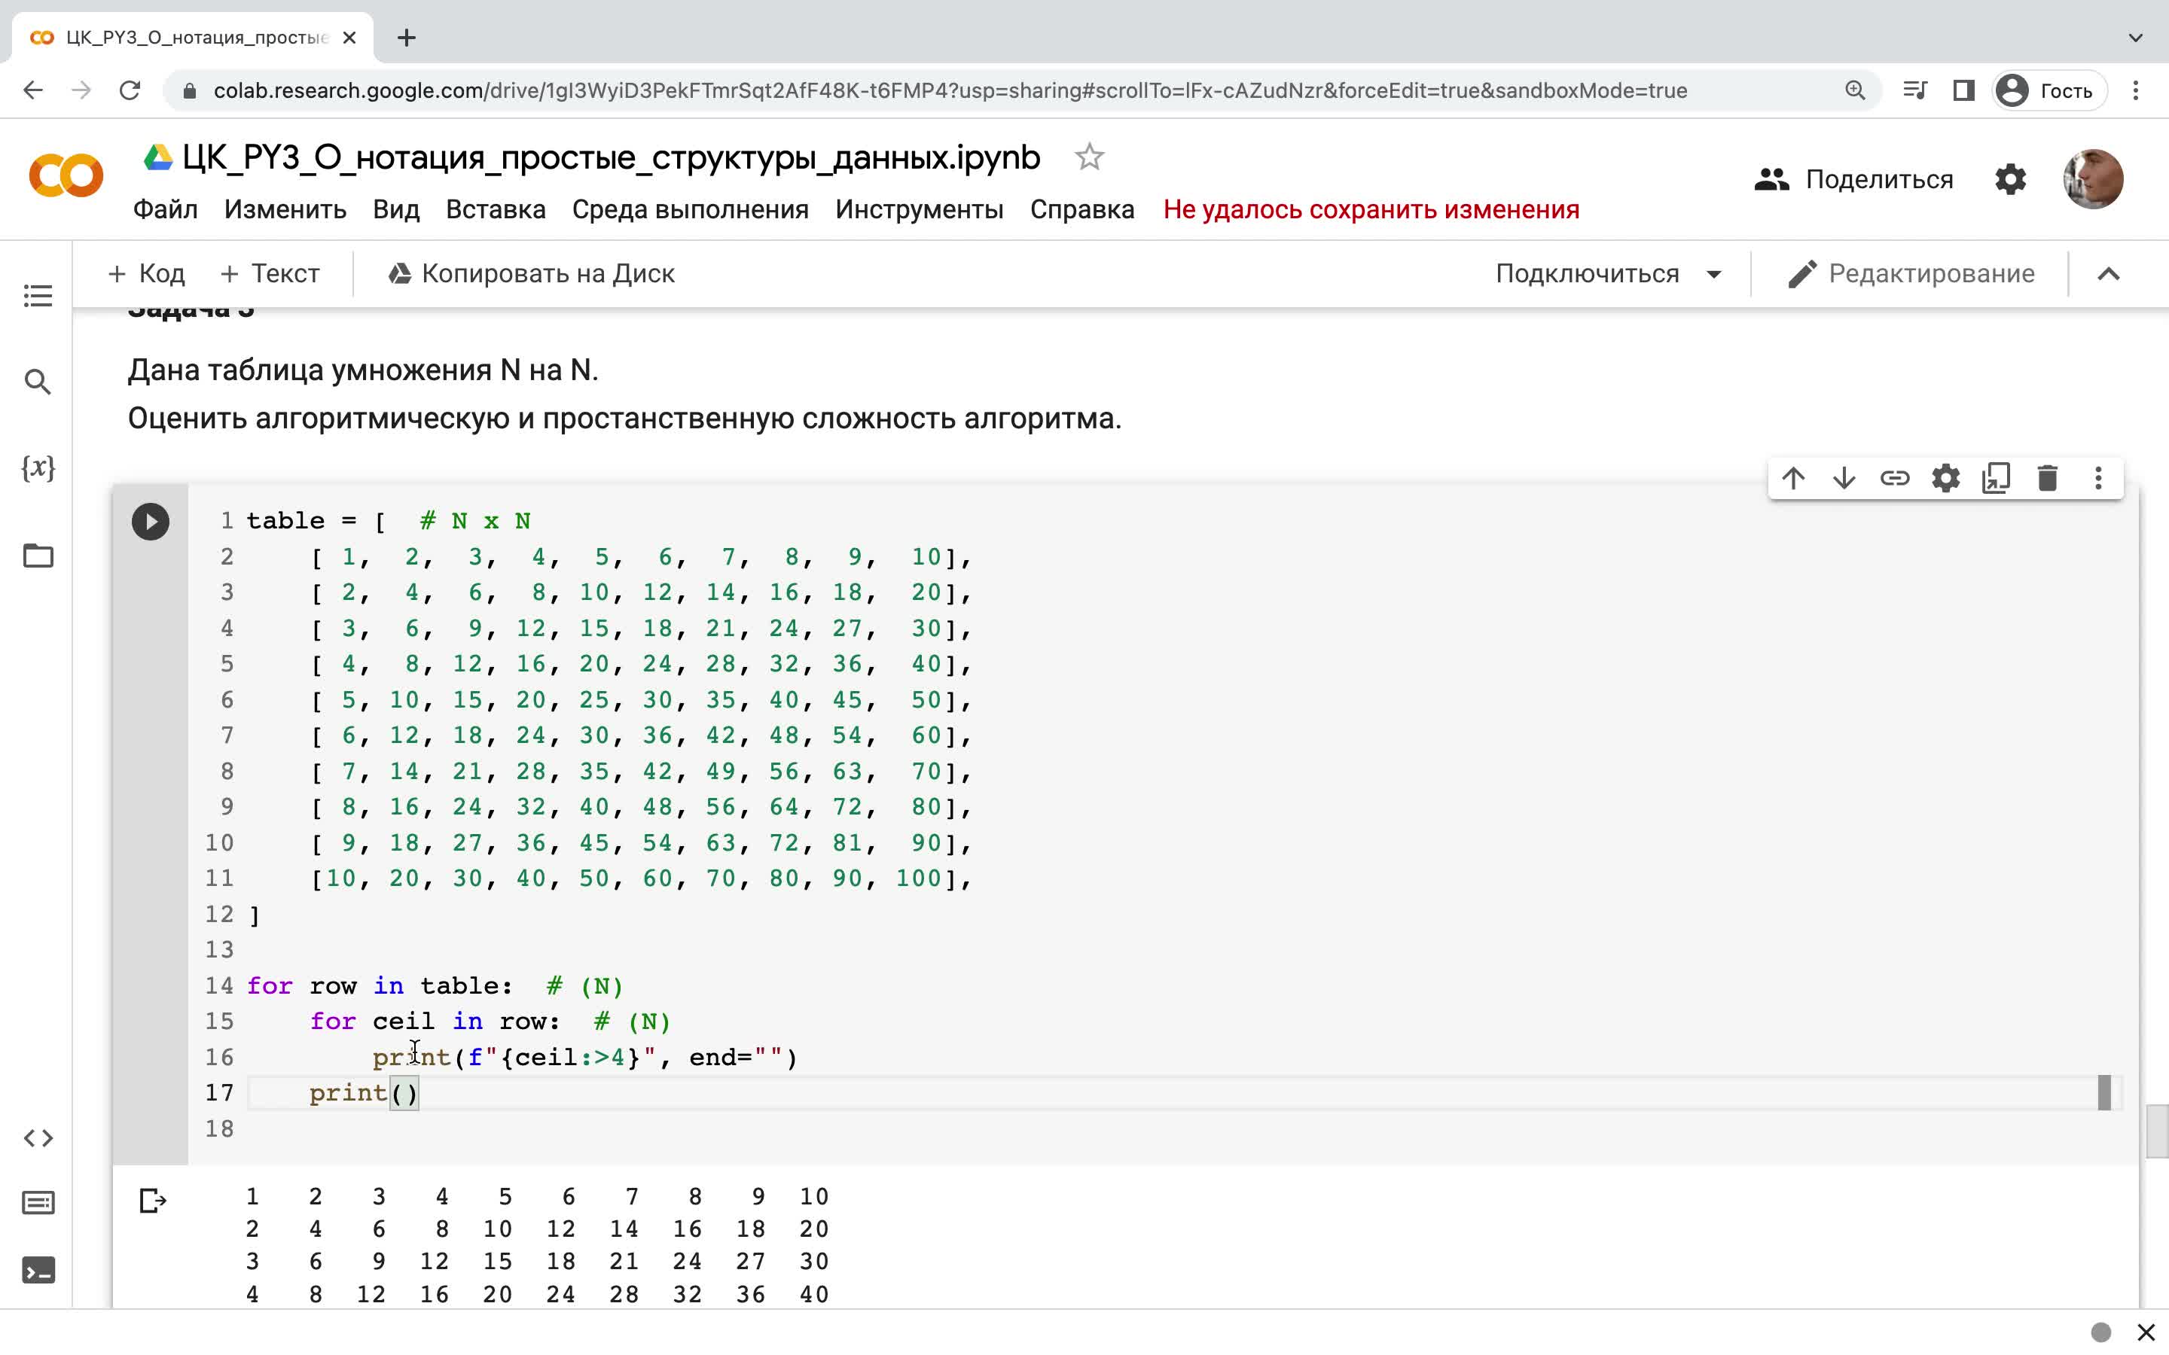This screenshot has width=2169, height=1355.
Task: Open the Изменить menu
Action: click(285, 210)
